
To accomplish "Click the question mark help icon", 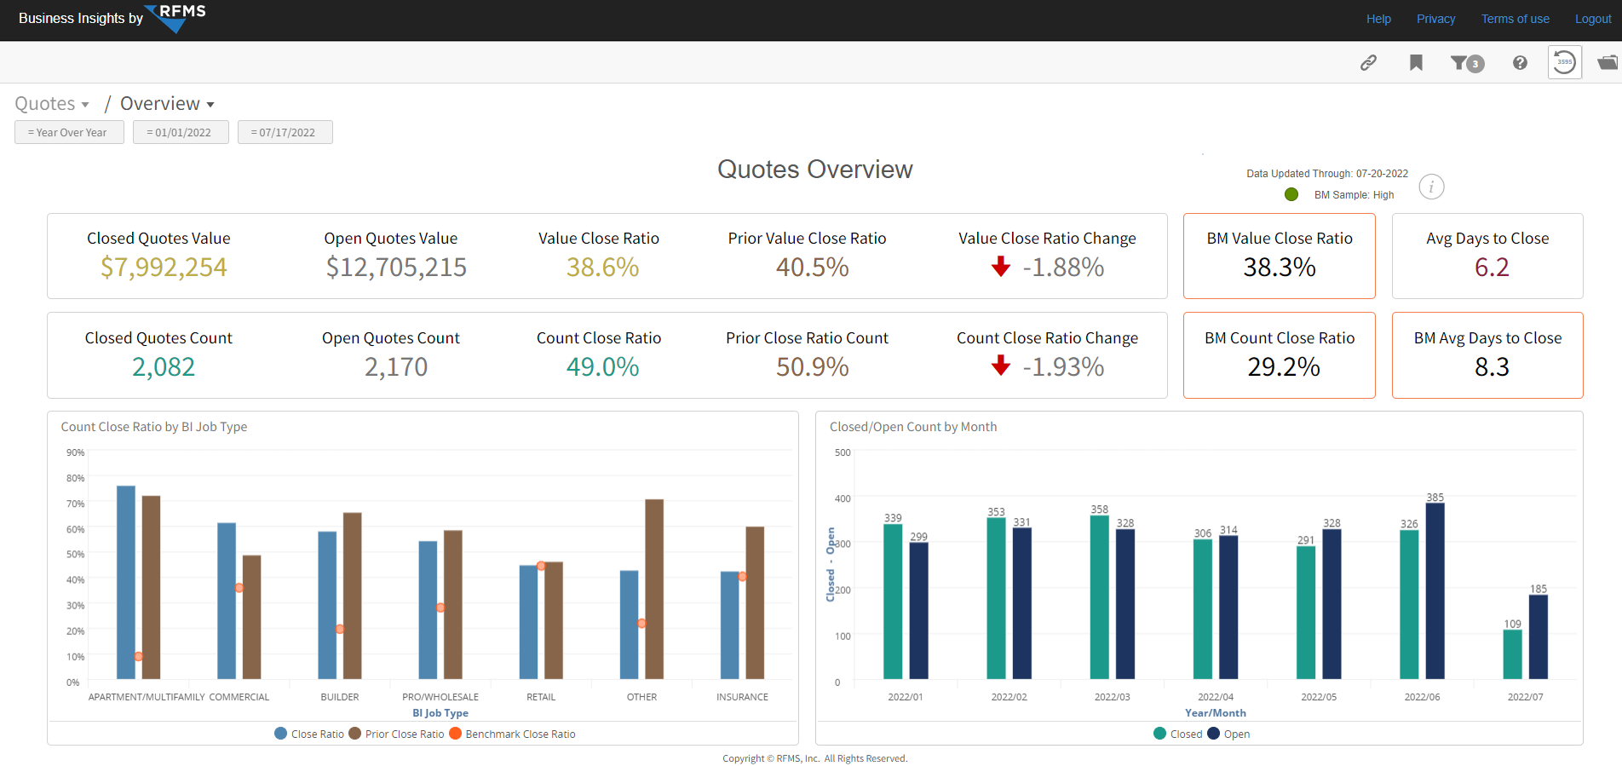I will click(1520, 62).
